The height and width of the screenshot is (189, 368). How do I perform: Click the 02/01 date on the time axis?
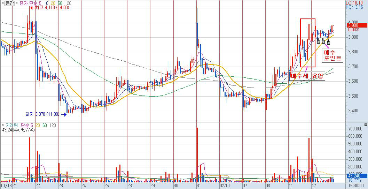click(224, 186)
